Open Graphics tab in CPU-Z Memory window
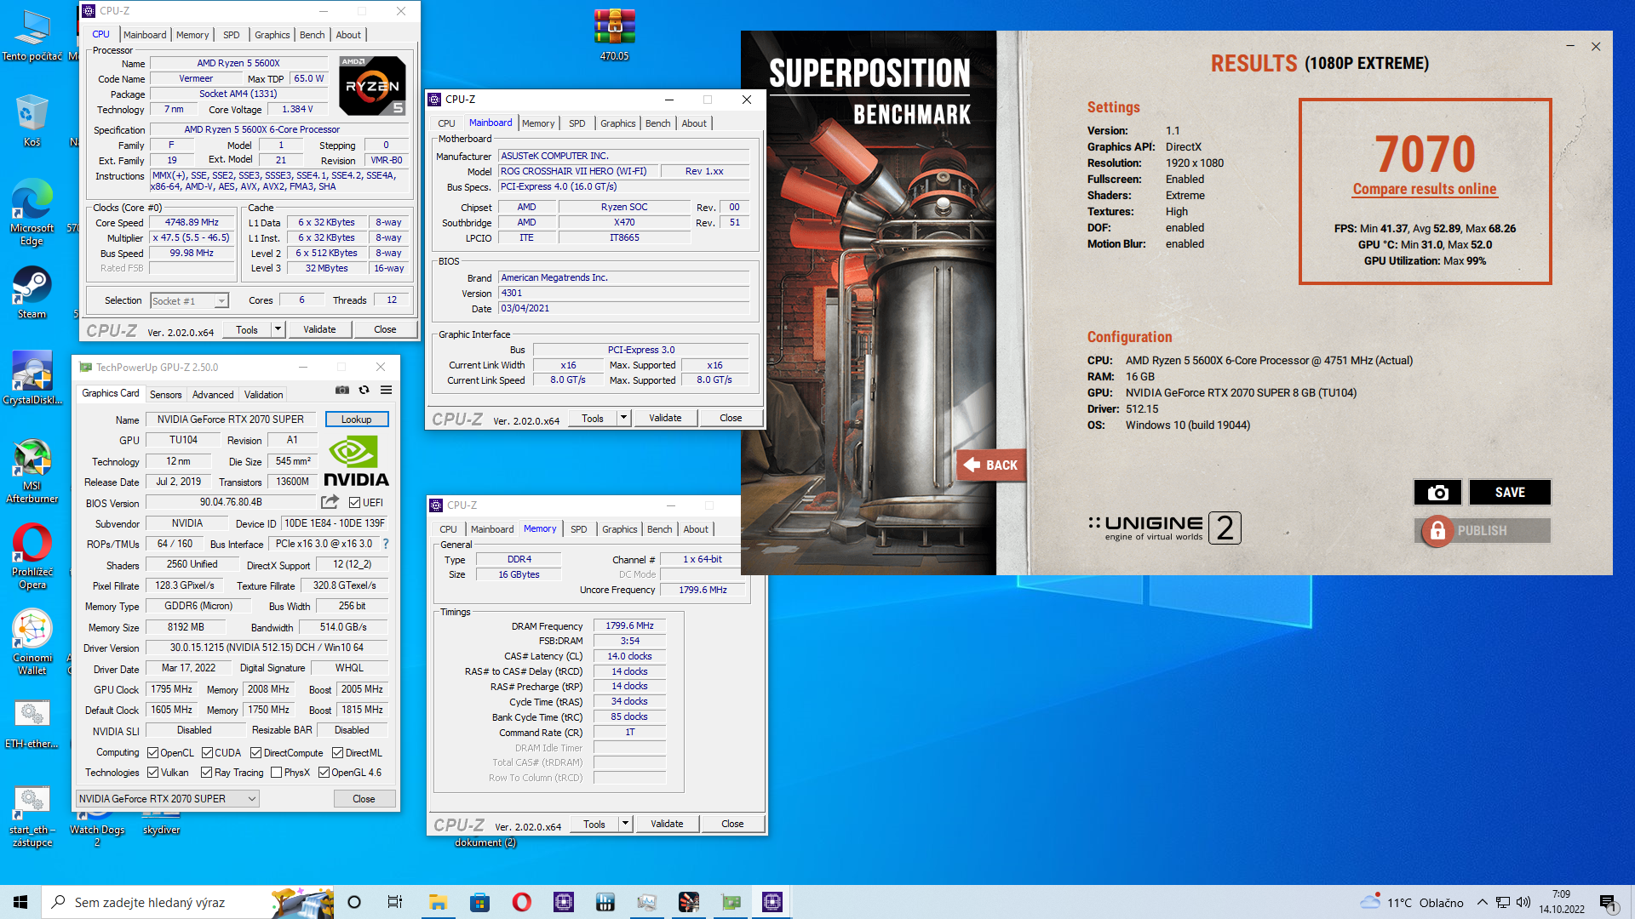 [619, 529]
